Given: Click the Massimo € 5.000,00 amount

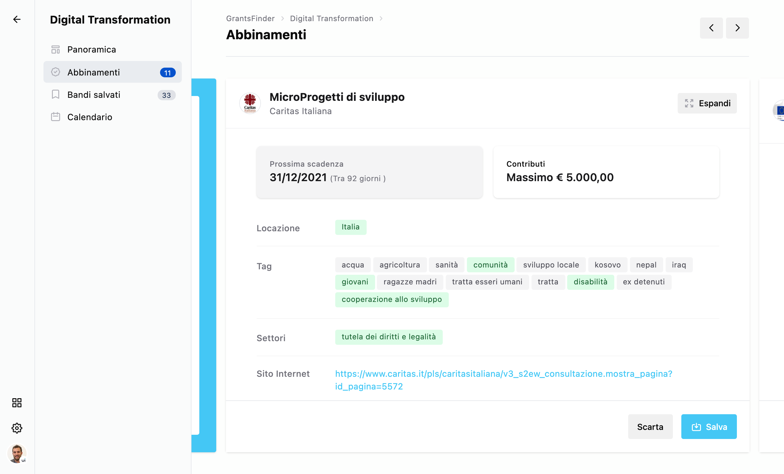Looking at the screenshot, I should click(560, 177).
